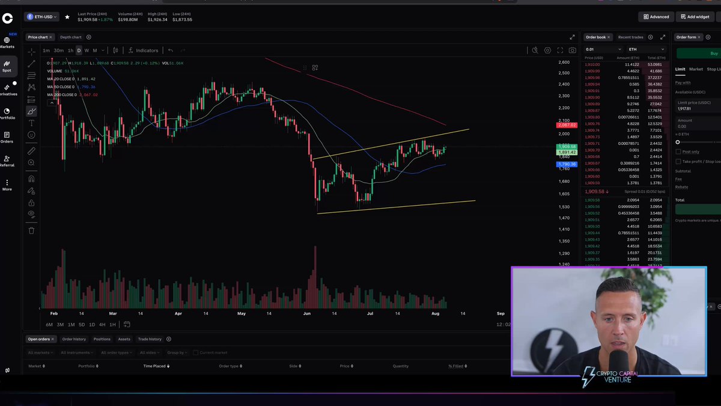The height and width of the screenshot is (406, 721).
Task: Open the Group by dropdown
Action: point(177,352)
